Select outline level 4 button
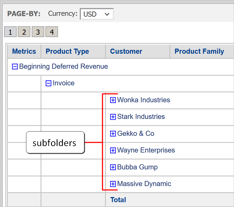234x207 pixels. tap(52, 32)
